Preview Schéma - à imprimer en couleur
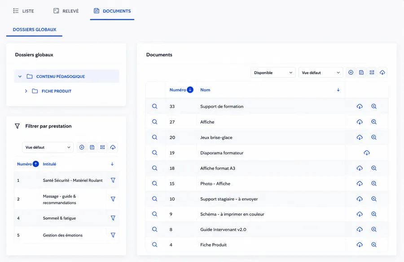404x262 pixels. (374, 214)
